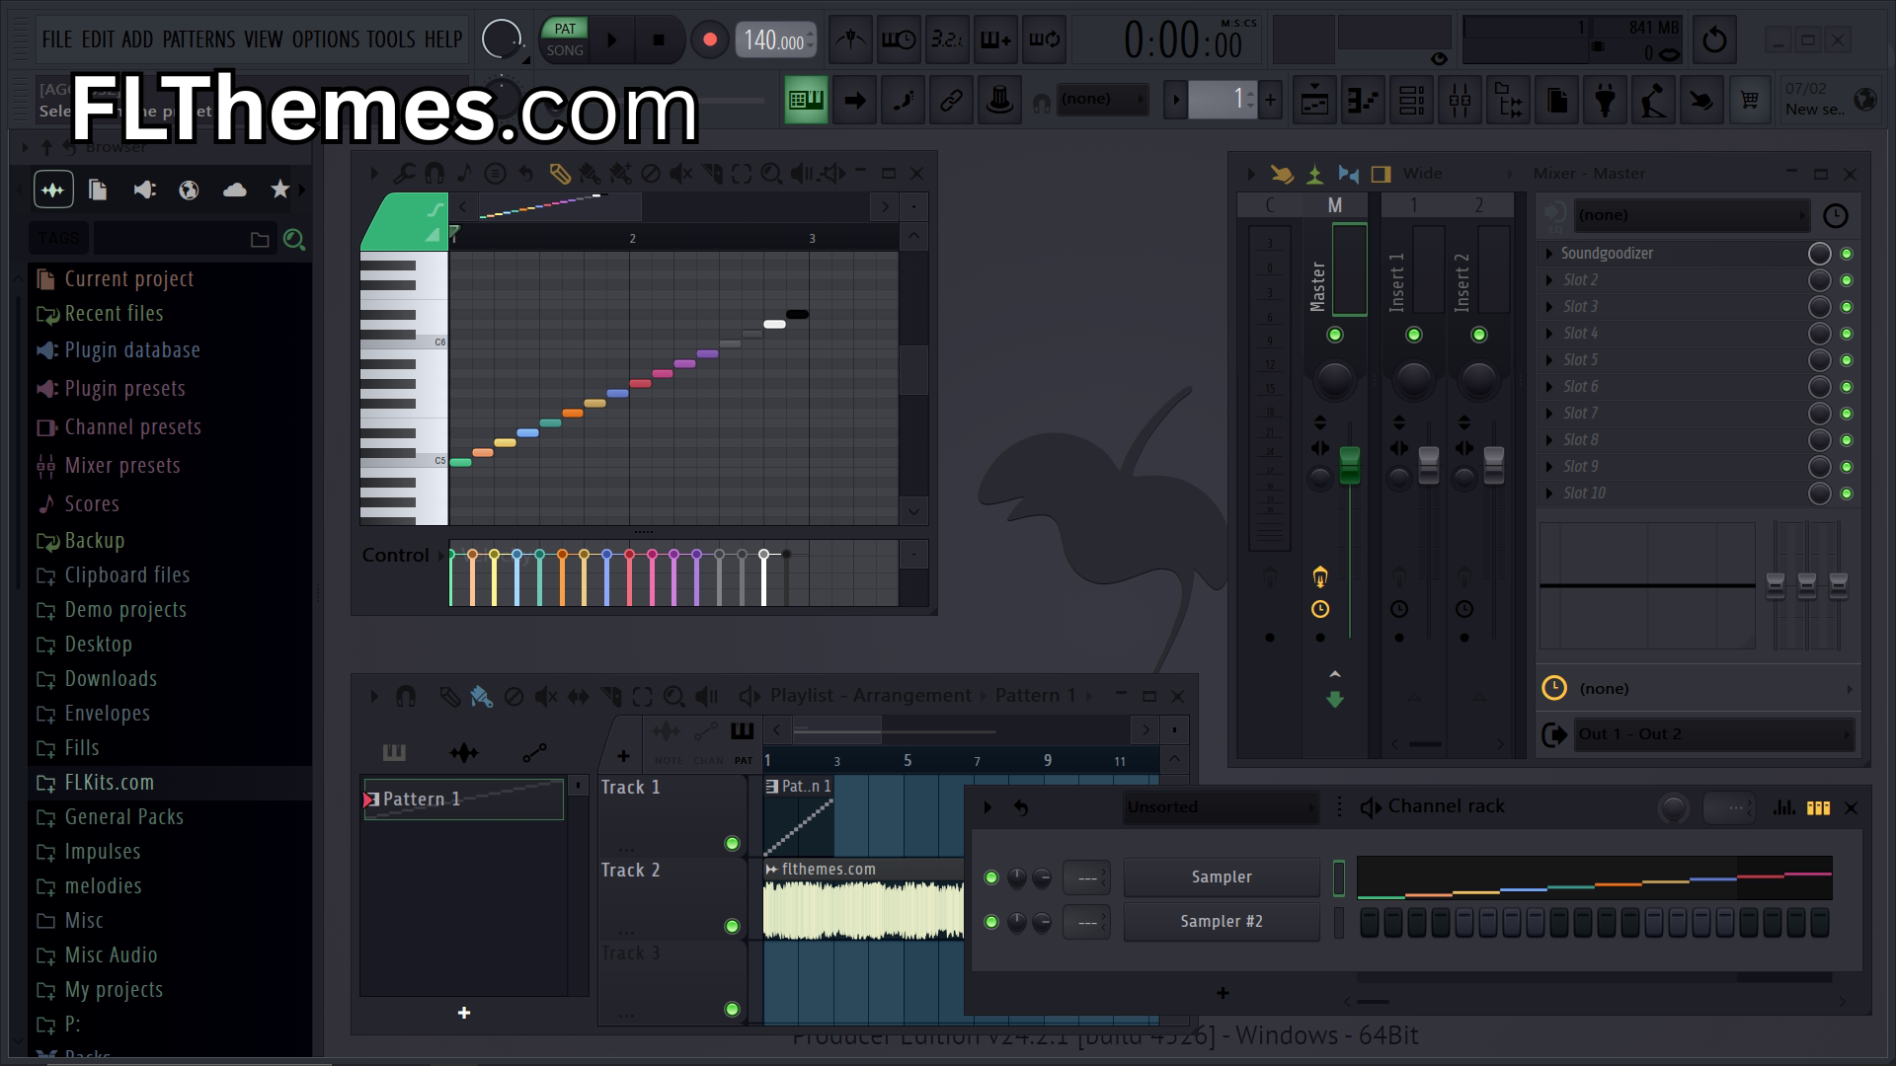The width and height of the screenshot is (1896, 1066).
Task: Open the Out 1 - Out 2 output selector
Action: [x=1712, y=734]
